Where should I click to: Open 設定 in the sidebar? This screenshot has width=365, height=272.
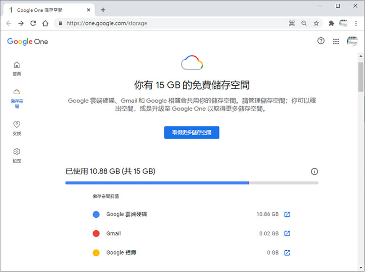(x=17, y=156)
